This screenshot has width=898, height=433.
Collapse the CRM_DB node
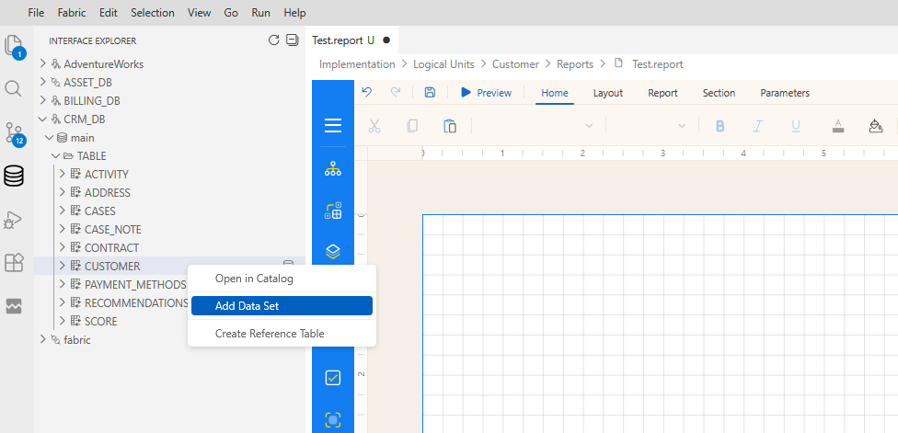point(42,119)
